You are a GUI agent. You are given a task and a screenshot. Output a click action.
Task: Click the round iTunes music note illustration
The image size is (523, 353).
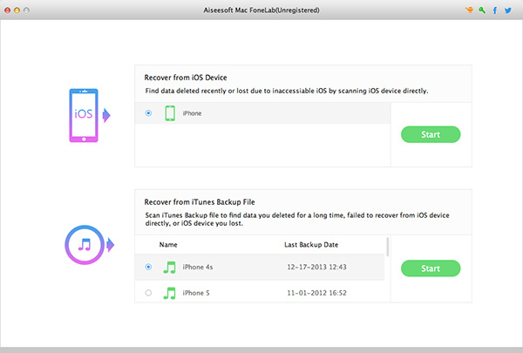(86, 244)
